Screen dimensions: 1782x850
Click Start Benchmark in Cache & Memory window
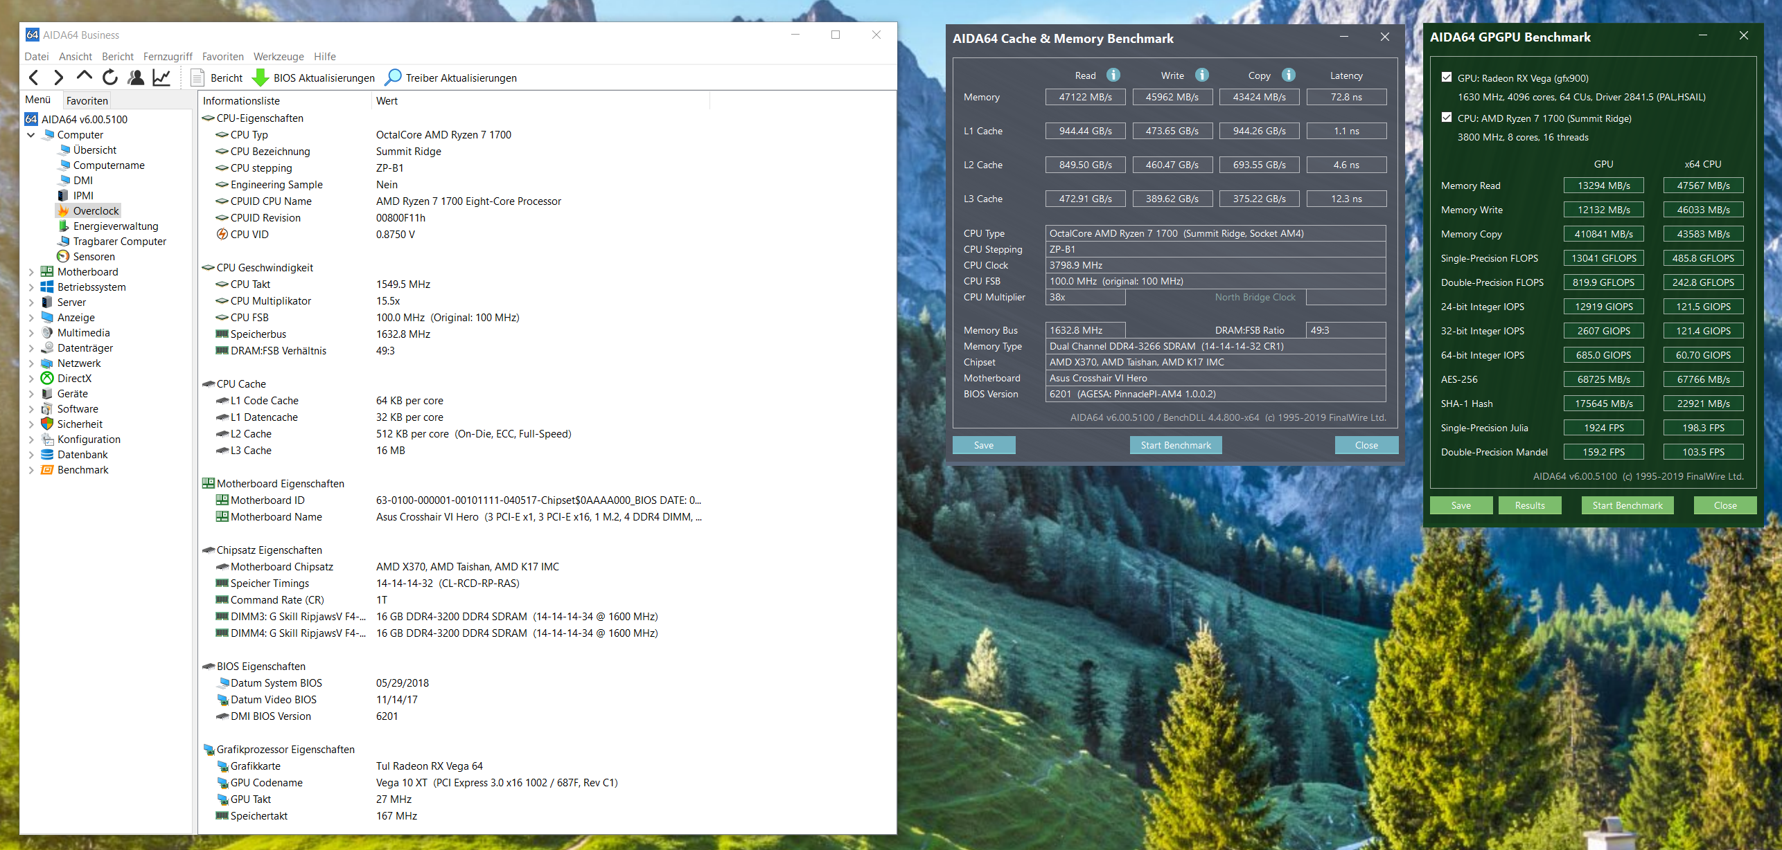coord(1176,445)
